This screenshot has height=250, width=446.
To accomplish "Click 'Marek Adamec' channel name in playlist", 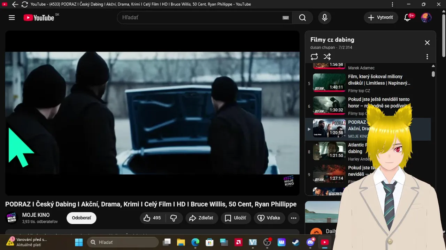I will [x=361, y=68].
